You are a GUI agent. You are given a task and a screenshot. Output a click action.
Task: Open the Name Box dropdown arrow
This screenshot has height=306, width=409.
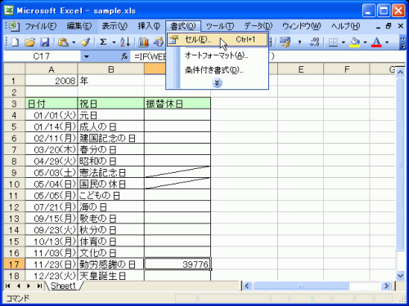[x=87, y=56]
